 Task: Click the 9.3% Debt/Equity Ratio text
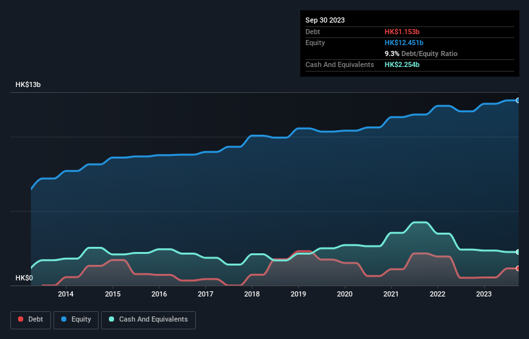421,53
